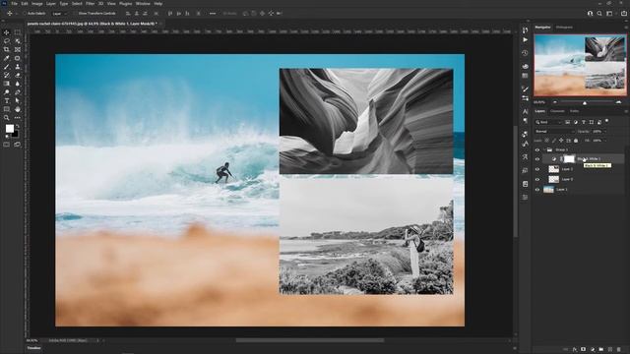Toggle Quick Mask mode
This screenshot has width=630, height=354.
pyautogui.click(x=7, y=145)
